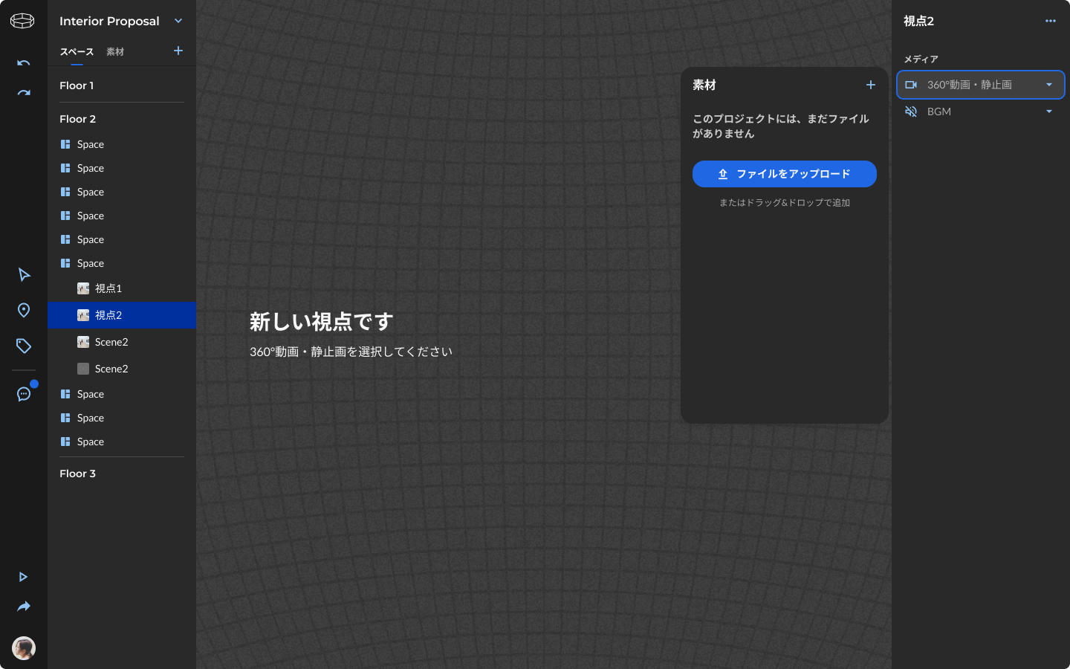Select the 視点2 viewpoint in the tree
Viewport: 1070px width, 669px height.
tap(107, 314)
